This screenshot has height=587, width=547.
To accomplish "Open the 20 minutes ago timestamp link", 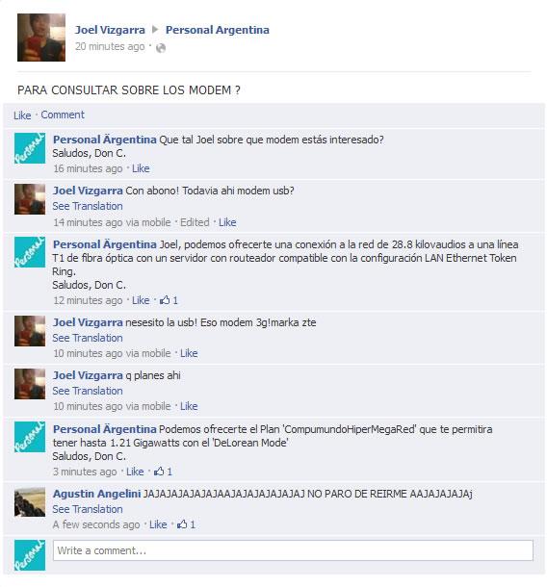I will (x=110, y=46).
